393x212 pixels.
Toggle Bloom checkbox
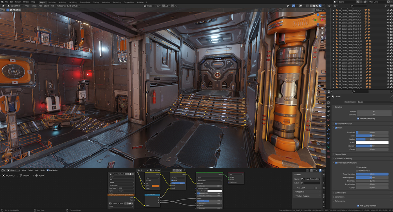click(x=336, y=128)
